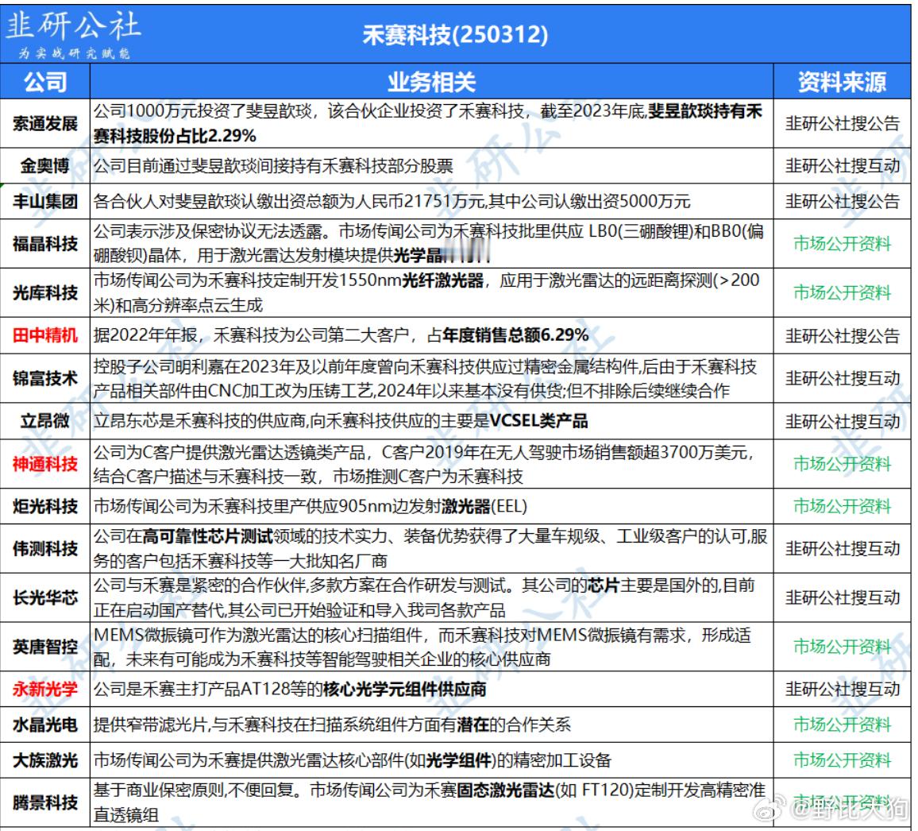Click the 业务相关 column header
The height and width of the screenshot is (831, 918).
pos(431,83)
